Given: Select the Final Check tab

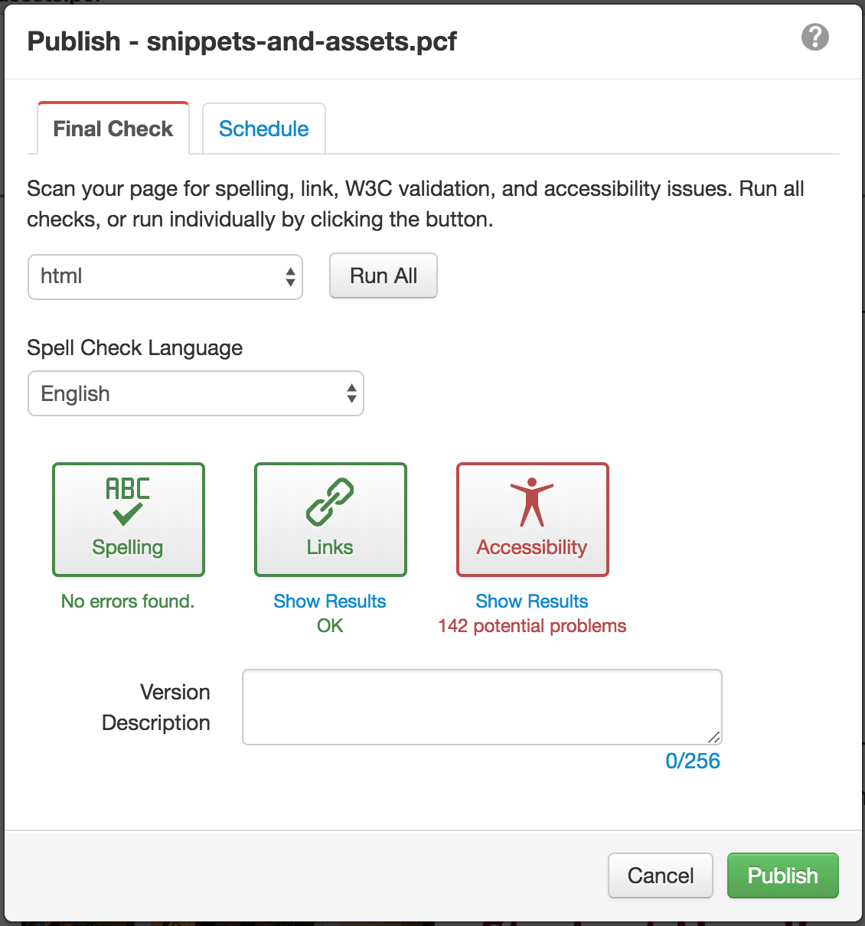Looking at the screenshot, I should pyautogui.click(x=113, y=129).
